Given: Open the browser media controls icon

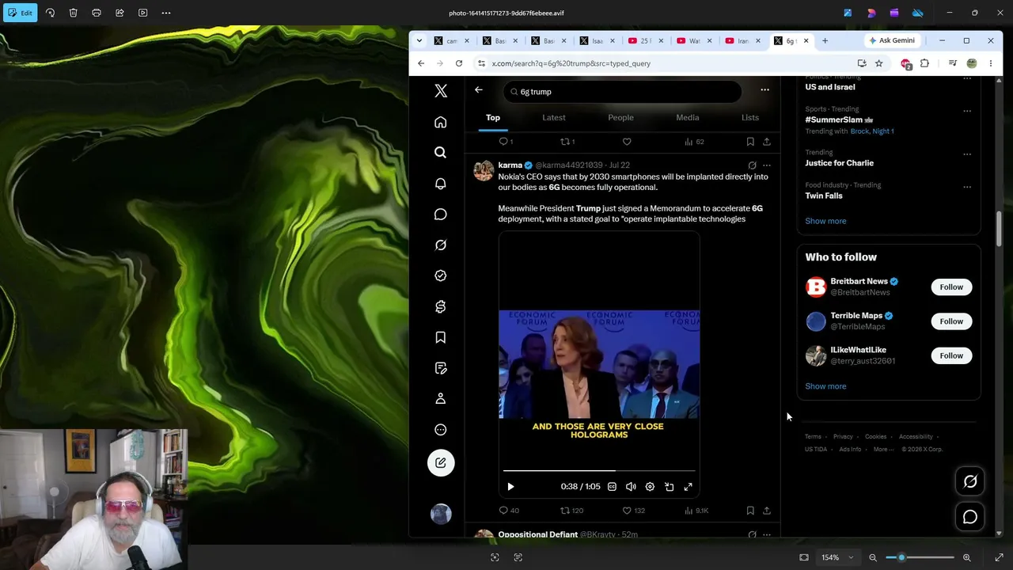Looking at the screenshot, I should click(x=953, y=63).
